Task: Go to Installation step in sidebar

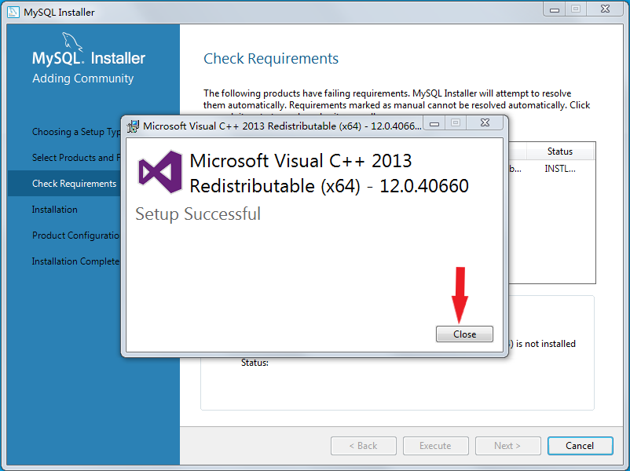Action: (x=55, y=210)
